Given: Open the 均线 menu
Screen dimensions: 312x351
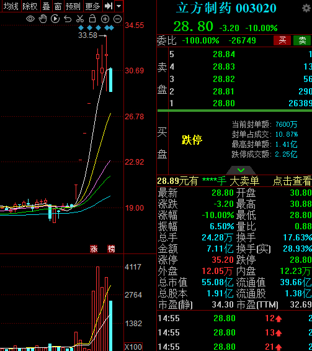Looking at the screenshot, I should 11,6.
